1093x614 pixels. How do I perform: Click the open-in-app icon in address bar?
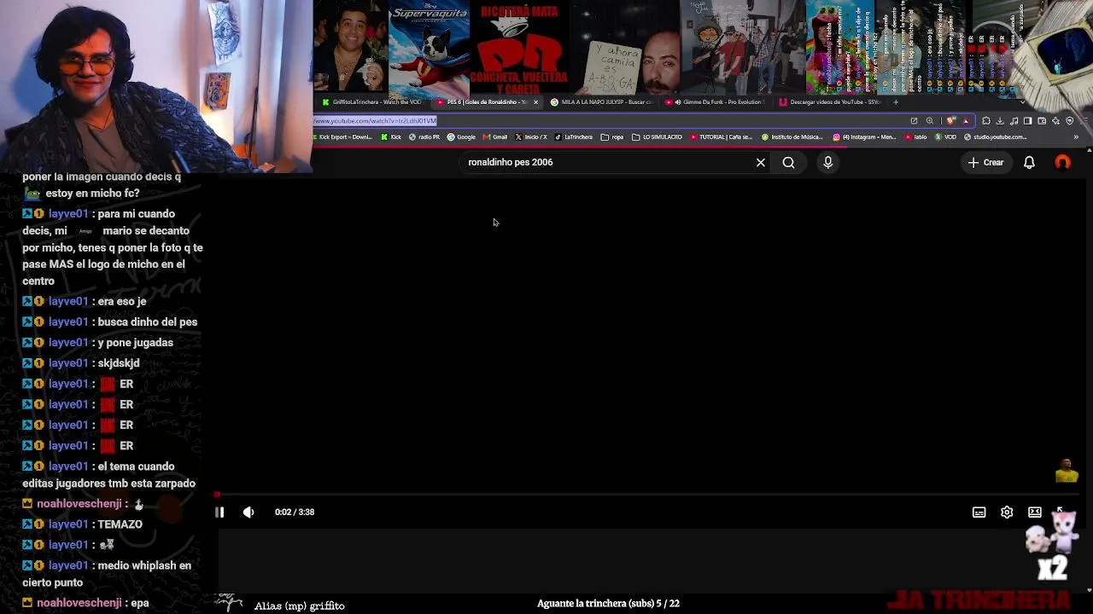click(914, 121)
